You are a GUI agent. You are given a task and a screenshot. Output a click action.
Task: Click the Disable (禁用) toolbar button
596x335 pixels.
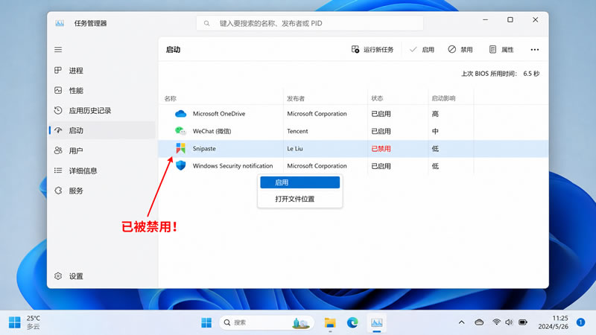pyautogui.click(x=460, y=49)
